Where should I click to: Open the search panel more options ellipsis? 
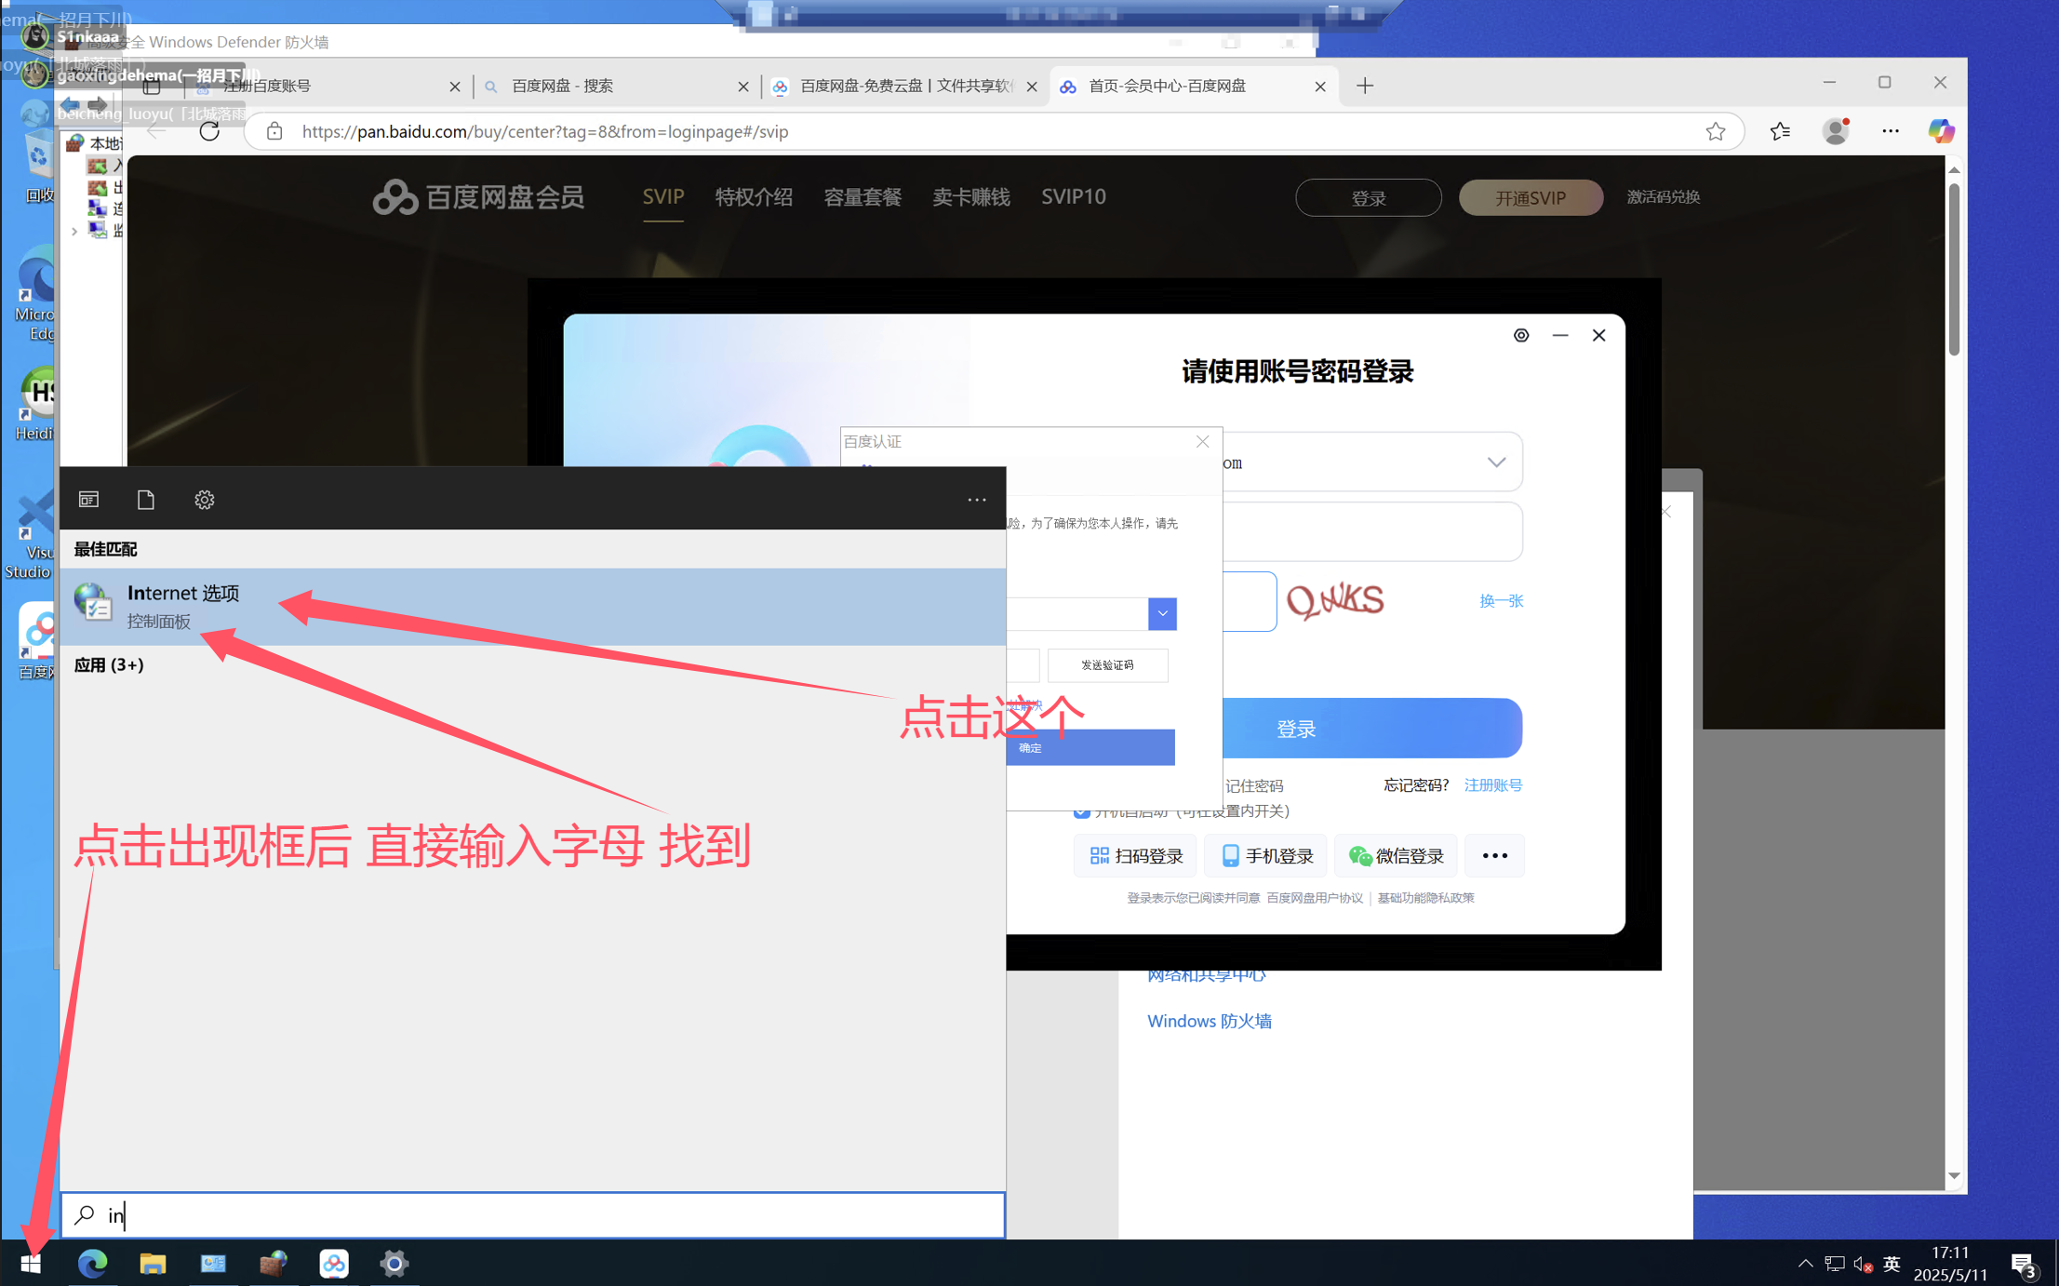977,500
